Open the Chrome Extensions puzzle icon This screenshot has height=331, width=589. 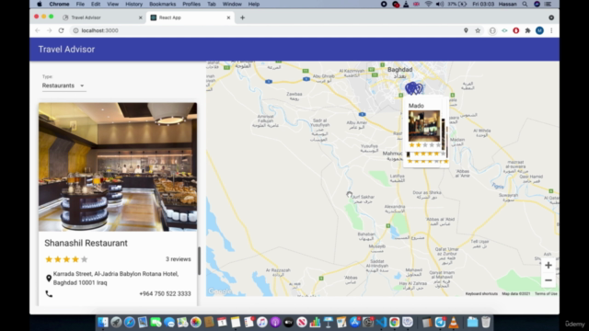point(527,30)
